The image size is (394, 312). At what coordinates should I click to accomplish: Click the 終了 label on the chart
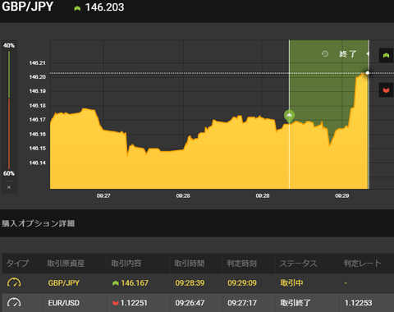click(x=347, y=54)
